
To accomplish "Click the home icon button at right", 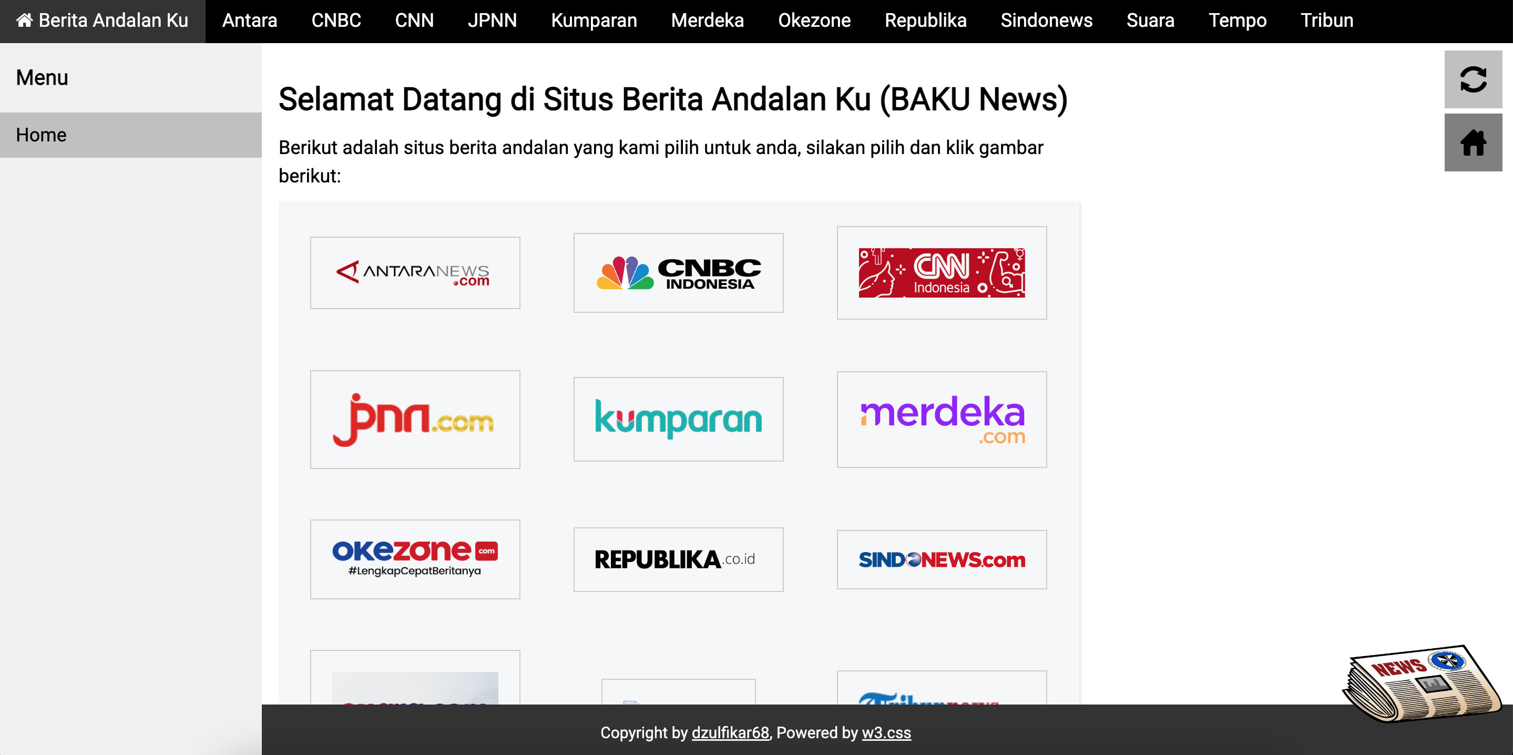I will pyautogui.click(x=1473, y=142).
